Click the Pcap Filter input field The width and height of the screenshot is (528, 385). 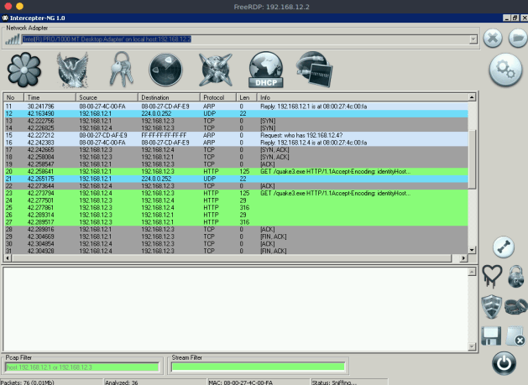[x=82, y=367]
